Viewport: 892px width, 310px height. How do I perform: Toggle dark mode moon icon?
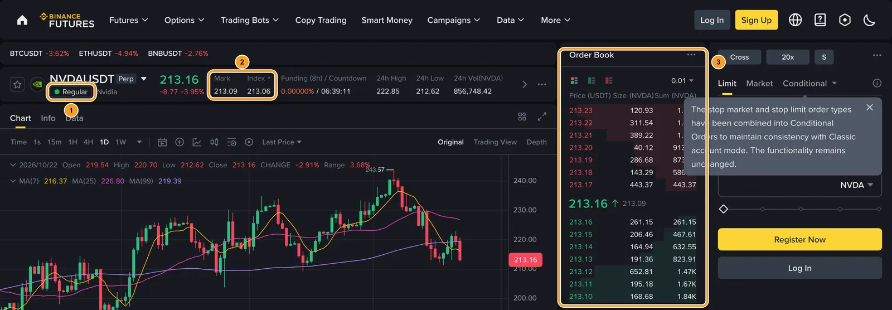tap(869, 20)
